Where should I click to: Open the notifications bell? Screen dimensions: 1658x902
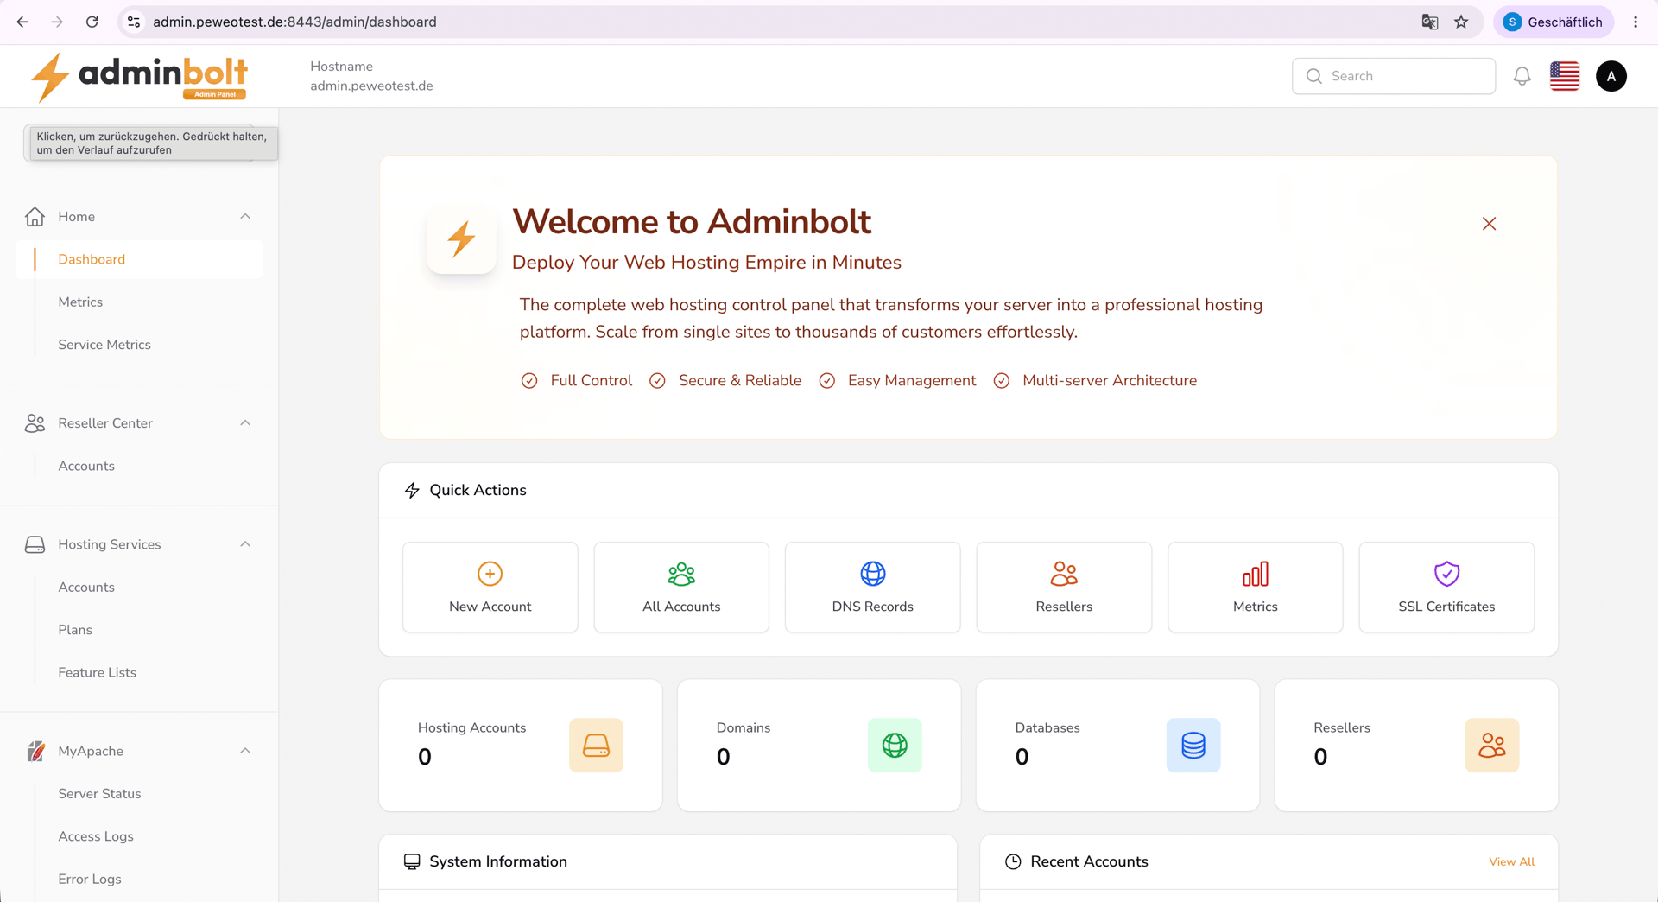1522,76
